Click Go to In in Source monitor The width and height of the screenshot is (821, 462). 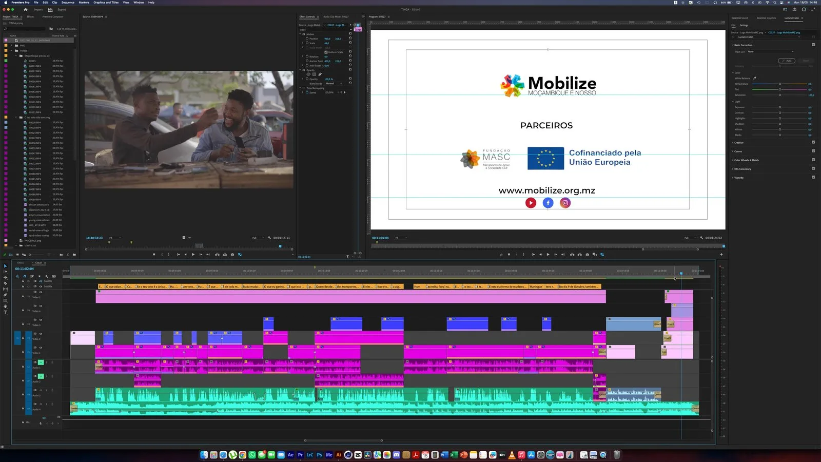(178, 254)
